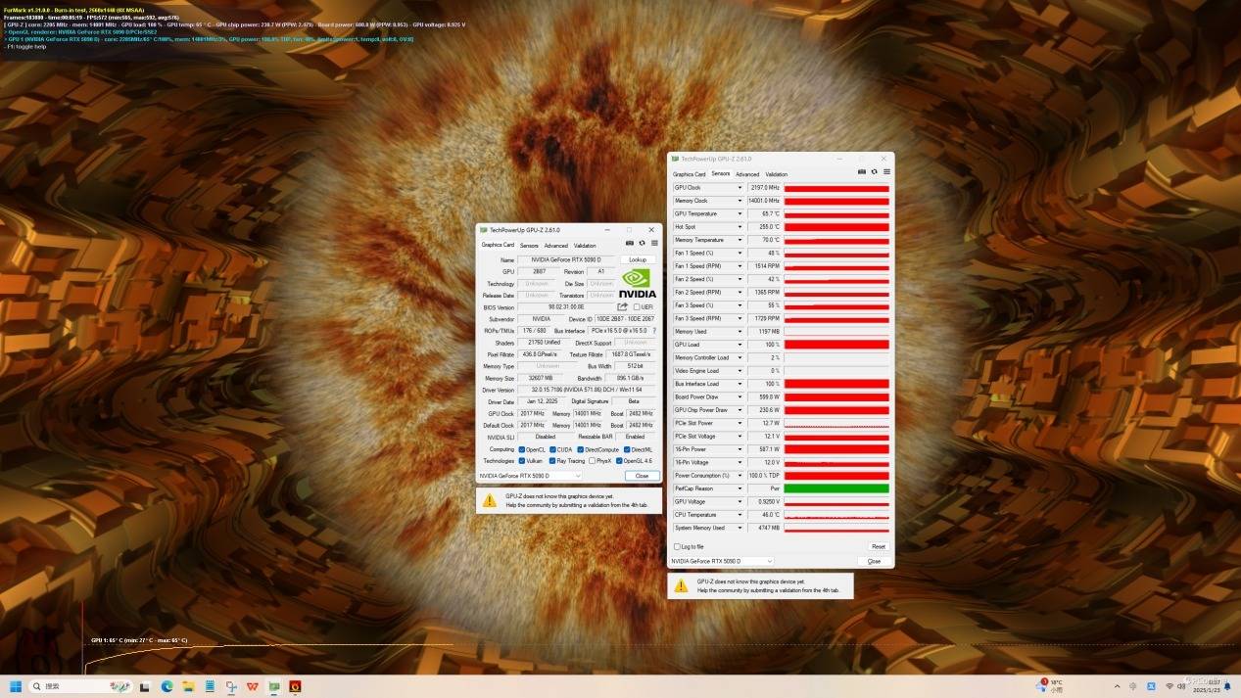Image resolution: width=1241 pixels, height=698 pixels.
Task: Click the GPU Load red graph bar
Action: (836, 345)
